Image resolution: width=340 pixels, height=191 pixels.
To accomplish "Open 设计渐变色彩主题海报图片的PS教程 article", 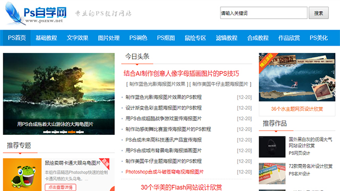I will coord(164,108).
